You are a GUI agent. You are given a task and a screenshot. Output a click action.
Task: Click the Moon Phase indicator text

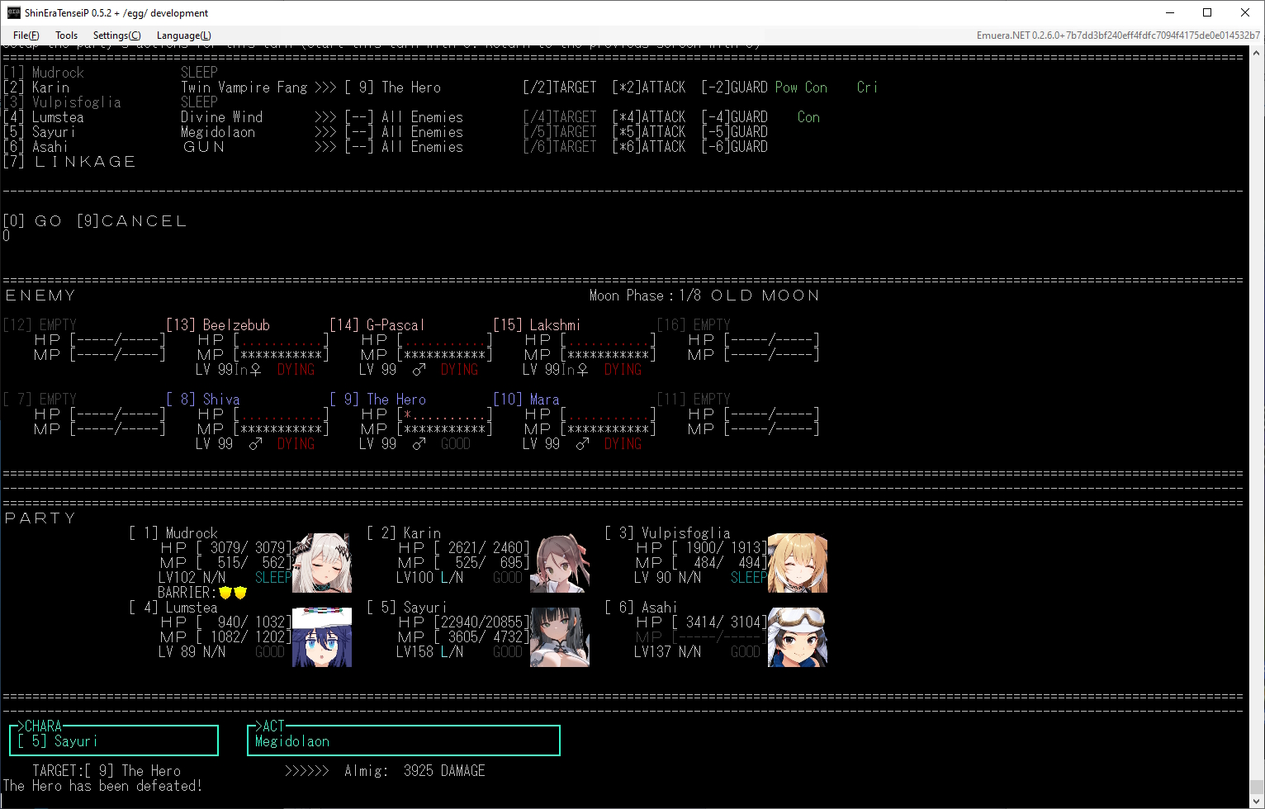pos(704,296)
